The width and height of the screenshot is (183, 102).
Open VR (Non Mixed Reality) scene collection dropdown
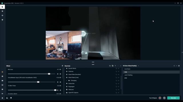pos(131,66)
